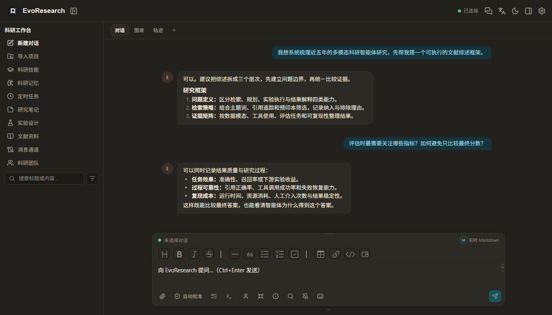Image resolution: width=552 pixels, height=315 pixels.
Task: Click the user message about 文献综述框架
Action: tap(381, 52)
